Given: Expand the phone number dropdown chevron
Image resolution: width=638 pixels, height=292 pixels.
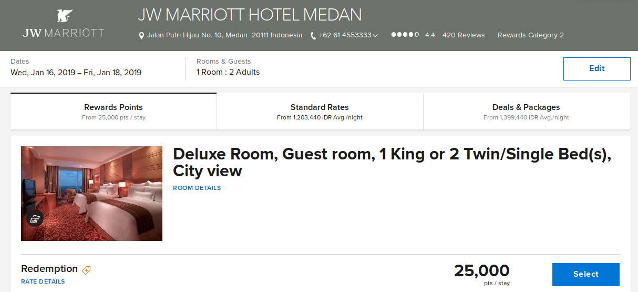Looking at the screenshot, I should 375,35.
